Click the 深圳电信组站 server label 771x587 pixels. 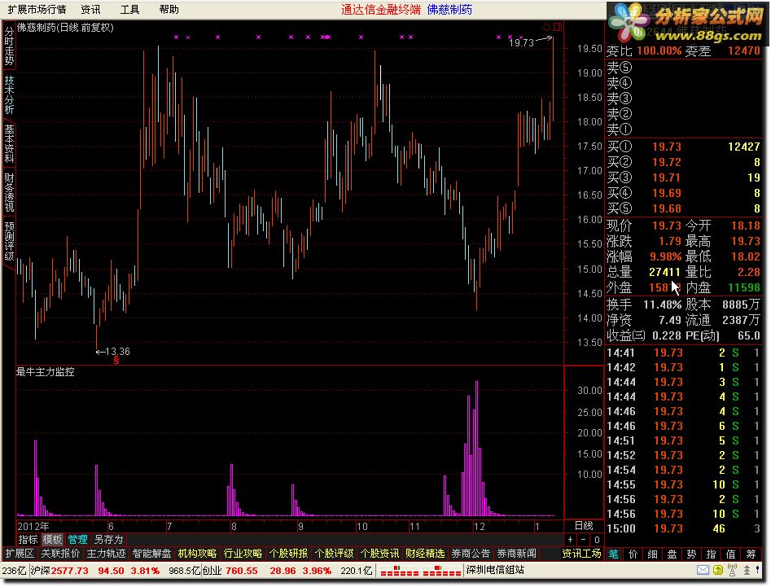click(x=495, y=570)
